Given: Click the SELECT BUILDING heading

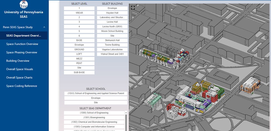Looking at the screenshot, I should pos(112,4).
